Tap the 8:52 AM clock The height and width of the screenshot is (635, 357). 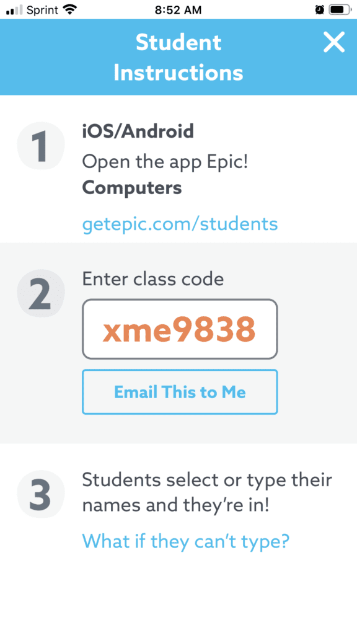point(178,10)
